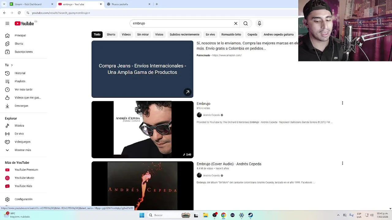The height and width of the screenshot is (220, 392).
Task: Select the Videos filter chip
Action: (126, 35)
